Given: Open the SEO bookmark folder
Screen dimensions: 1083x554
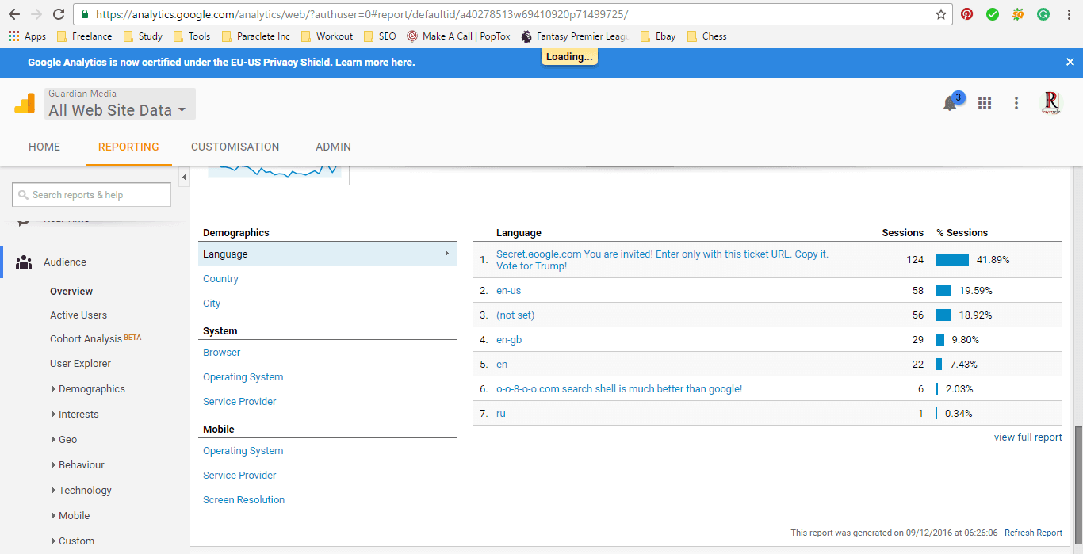Looking at the screenshot, I should coord(380,36).
